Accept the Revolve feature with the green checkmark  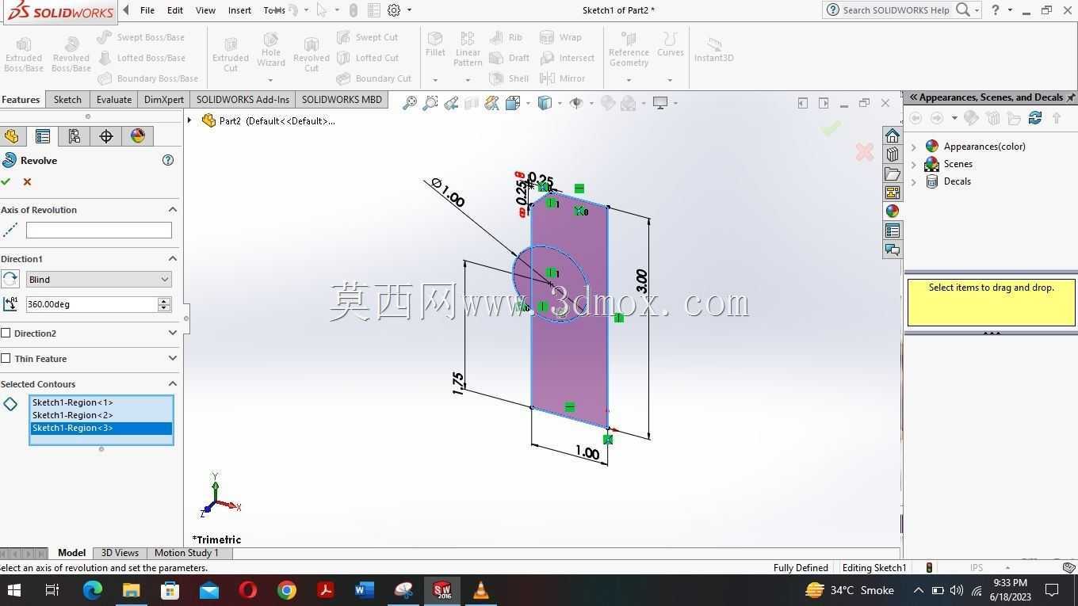coord(6,182)
